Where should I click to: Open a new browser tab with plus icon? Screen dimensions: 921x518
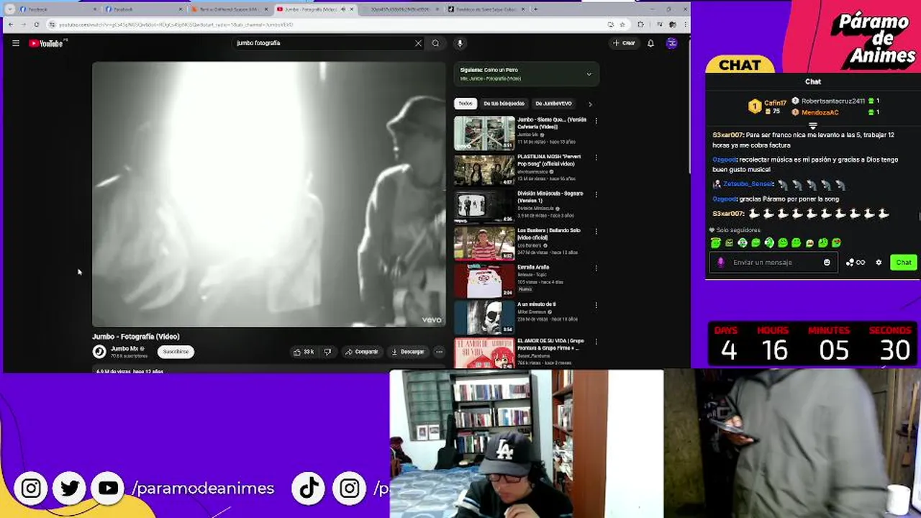click(535, 9)
